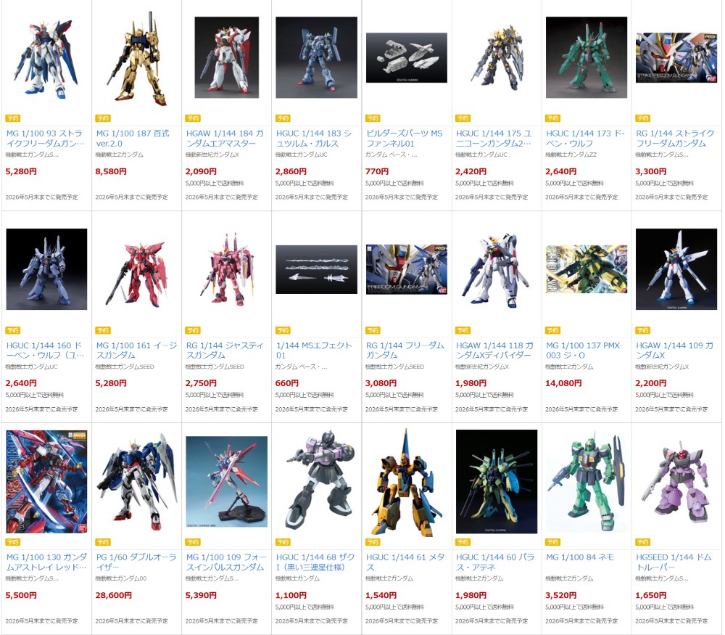
Task: Select the 1/144 MSエフェクト01 thumbnail
Action: pyautogui.click(x=316, y=269)
